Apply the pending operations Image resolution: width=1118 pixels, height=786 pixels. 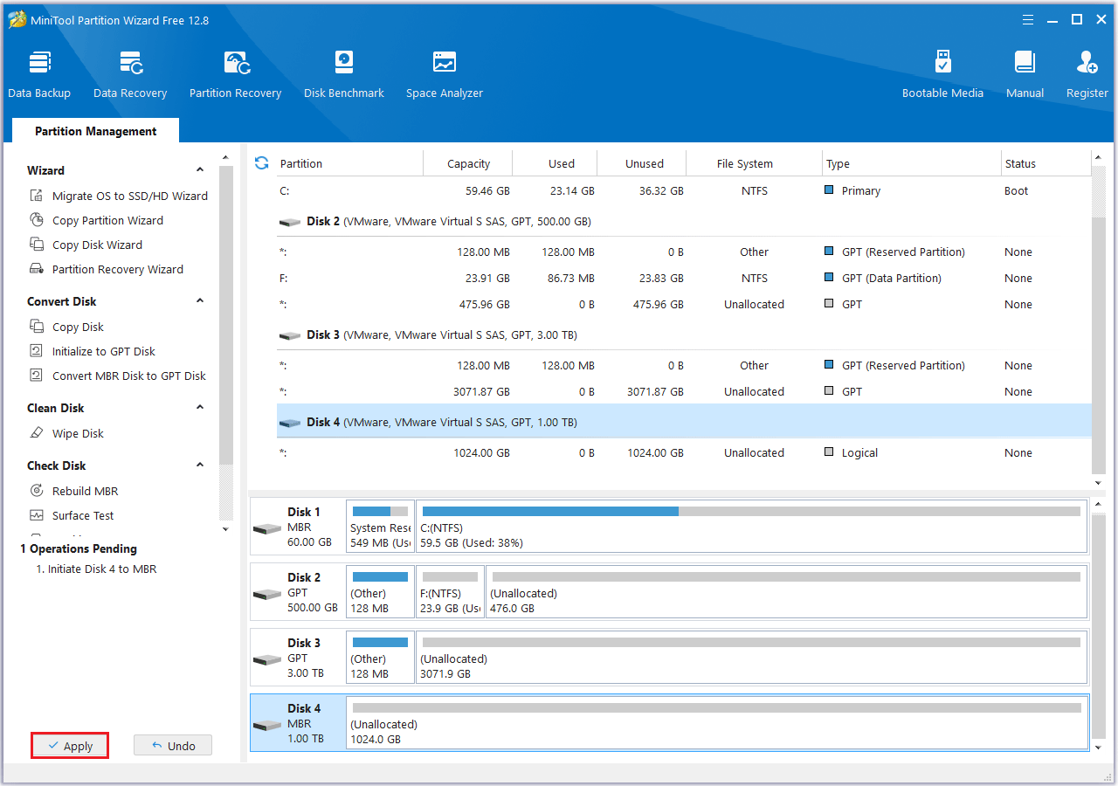70,746
